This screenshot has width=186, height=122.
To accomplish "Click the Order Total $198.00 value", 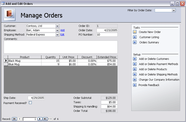I will pyautogui.click(x=109, y=111).
